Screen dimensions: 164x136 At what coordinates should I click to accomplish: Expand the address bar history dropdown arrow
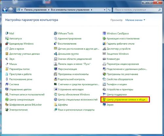point(105,10)
